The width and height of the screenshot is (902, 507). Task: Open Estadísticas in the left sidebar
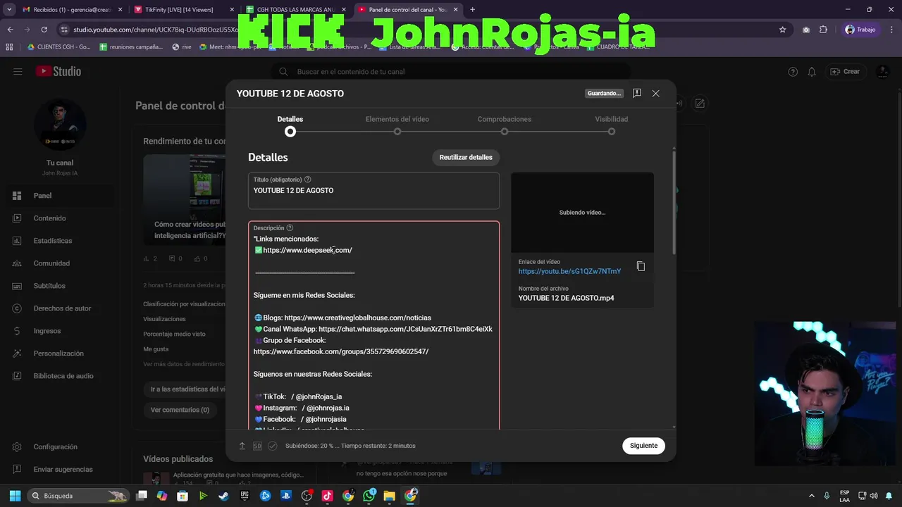tap(60, 241)
